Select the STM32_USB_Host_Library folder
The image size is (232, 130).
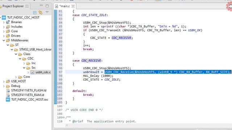tap(35, 49)
